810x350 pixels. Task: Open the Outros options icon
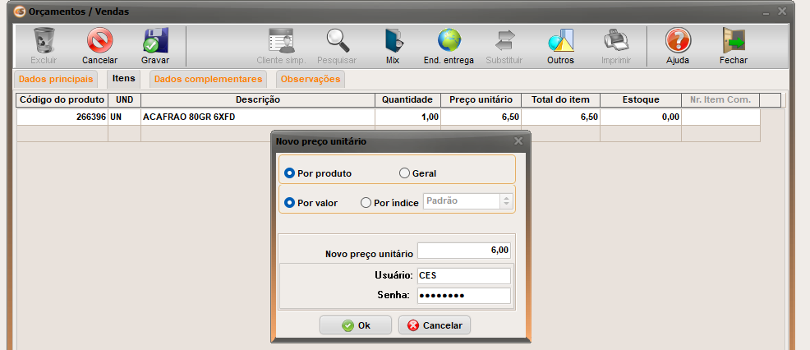[560, 40]
